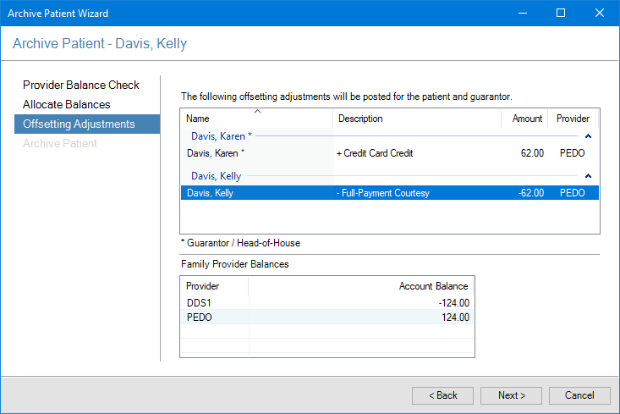
Task: Click the Davis, Kelly group header
Action: click(217, 176)
